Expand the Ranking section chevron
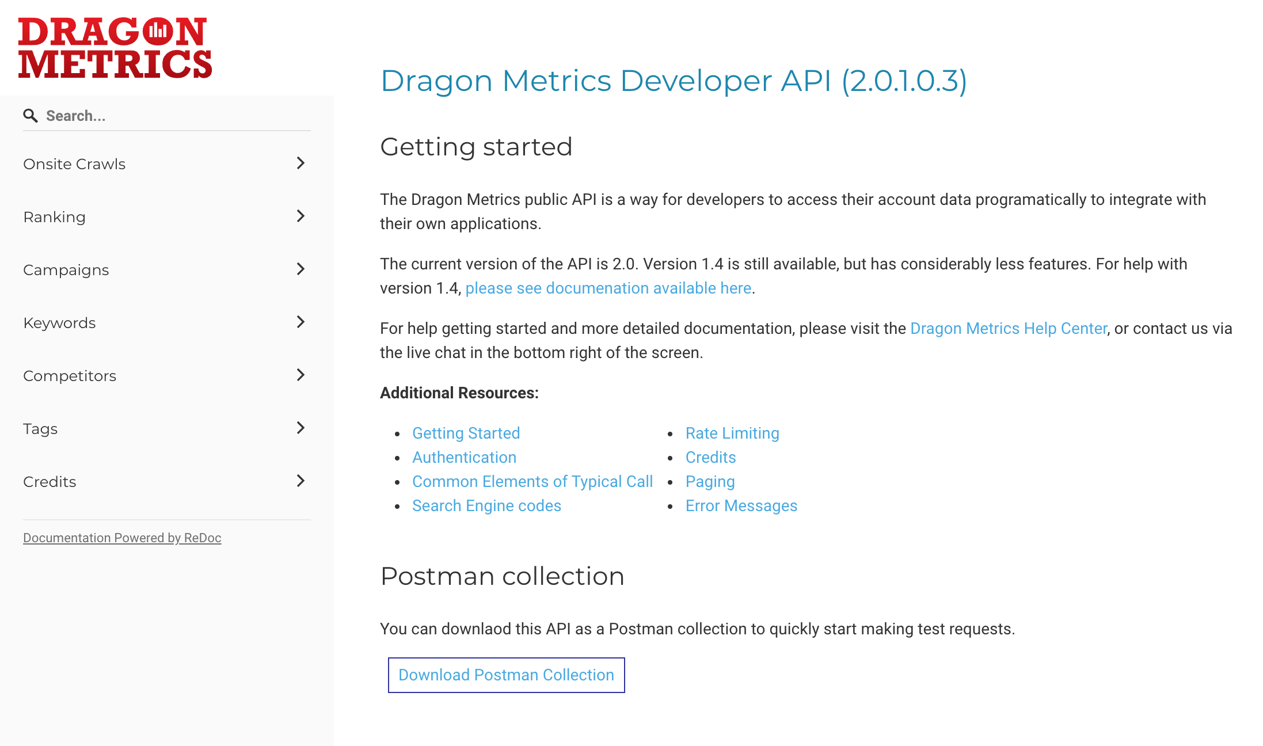The image size is (1263, 746). click(300, 216)
